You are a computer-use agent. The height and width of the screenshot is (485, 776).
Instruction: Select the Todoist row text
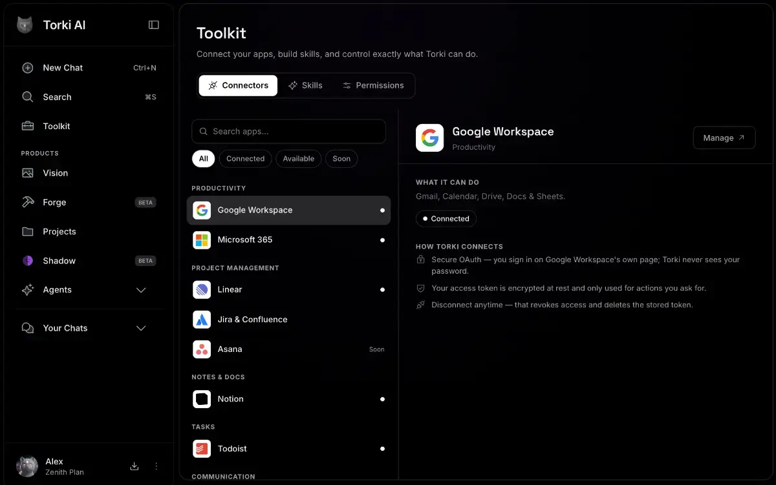coord(232,449)
